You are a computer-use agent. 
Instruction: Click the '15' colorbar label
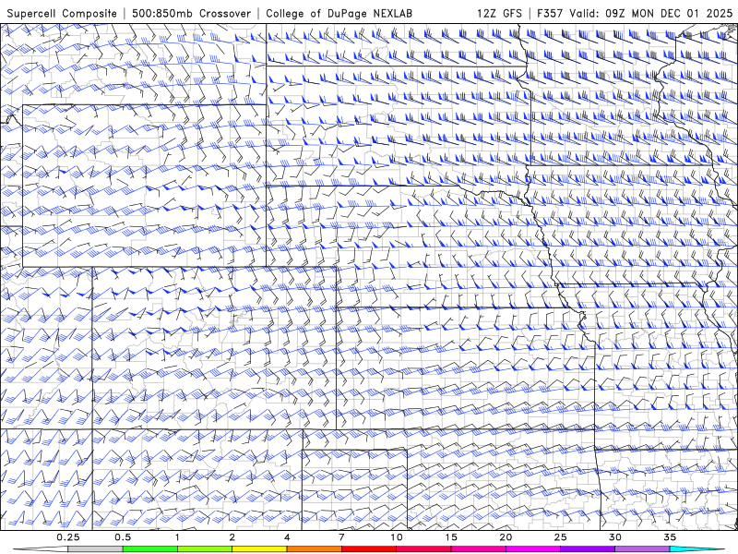(451, 537)
